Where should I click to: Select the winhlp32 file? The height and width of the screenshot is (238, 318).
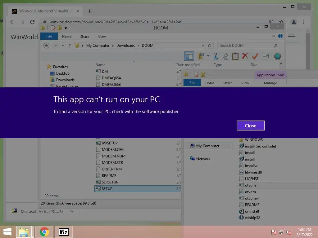tap(252, 218)
